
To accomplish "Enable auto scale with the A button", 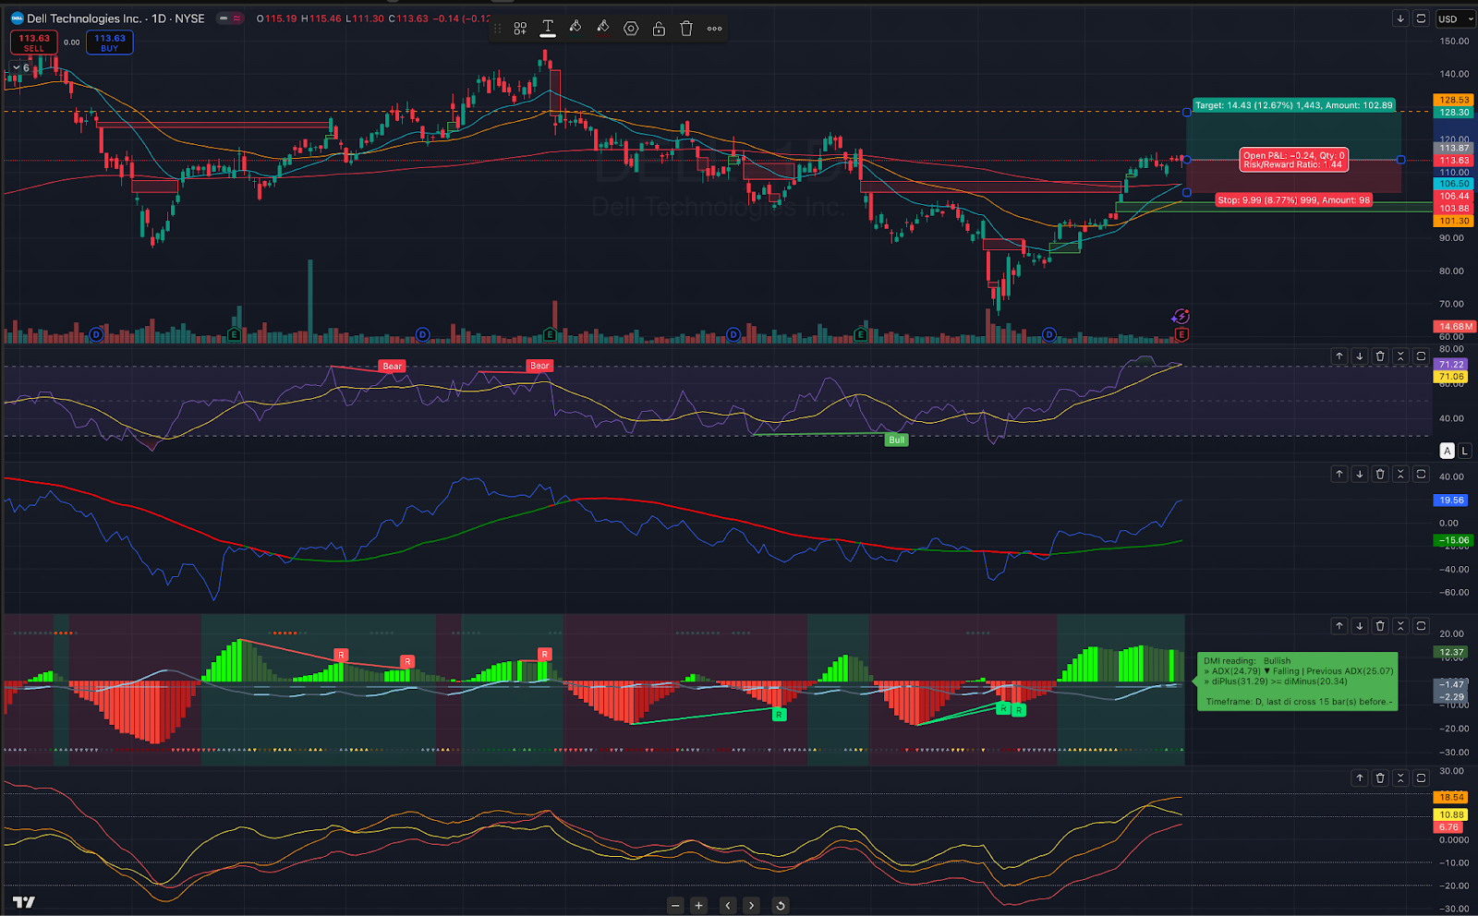I will pyautogui.click(x=1448, y=451).
